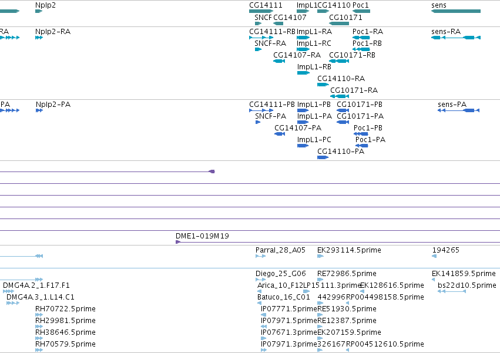Click the RE12387.5prime EST label
500x353 pixels.
tap(347, 321)
